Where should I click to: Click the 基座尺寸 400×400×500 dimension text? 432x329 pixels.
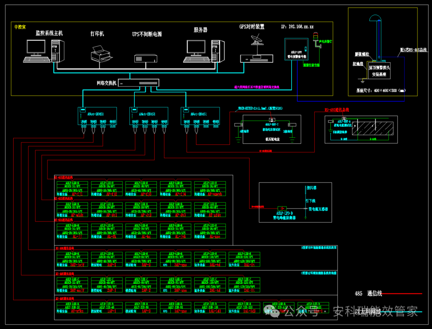click(x=381, y=90)
